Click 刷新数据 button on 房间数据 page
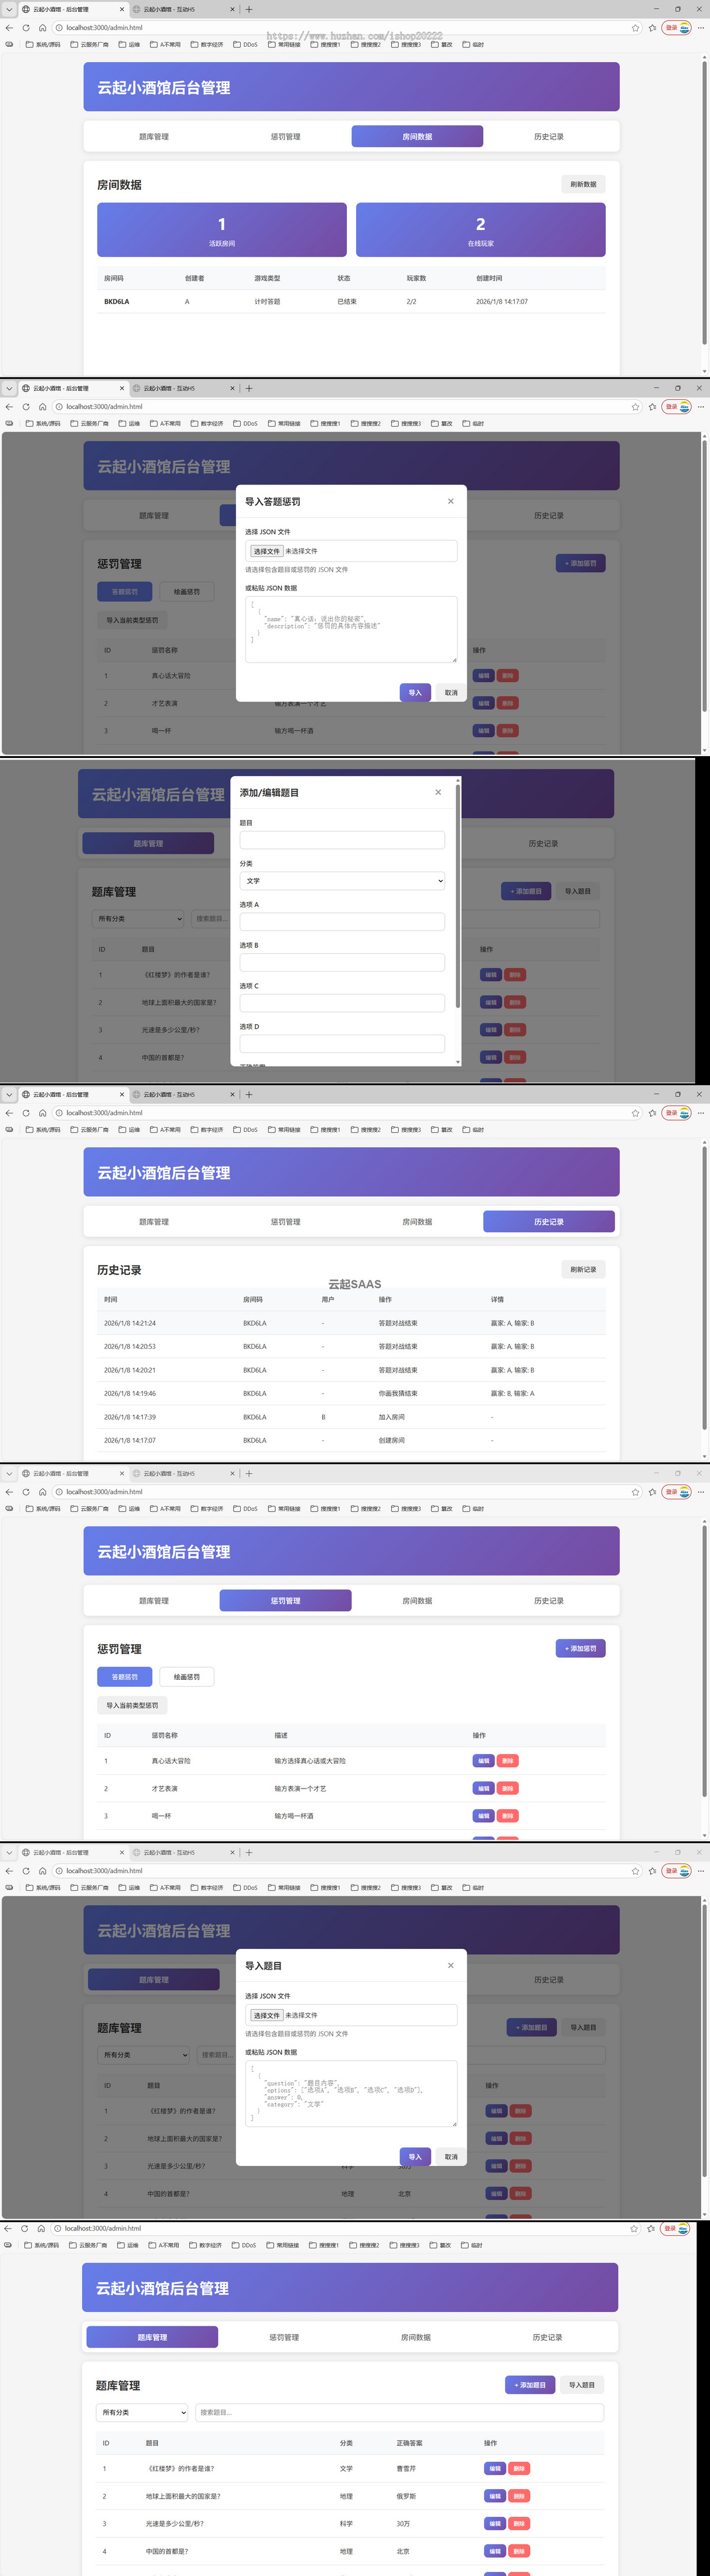710x2576 pixels. 583,184
